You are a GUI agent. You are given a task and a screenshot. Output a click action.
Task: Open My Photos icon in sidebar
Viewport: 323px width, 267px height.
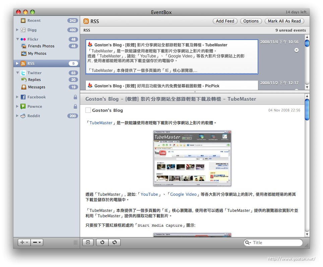point(24,53)
